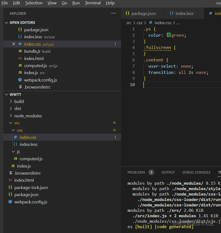Expand the build folder
221x233 pixels.
(11, 102)
